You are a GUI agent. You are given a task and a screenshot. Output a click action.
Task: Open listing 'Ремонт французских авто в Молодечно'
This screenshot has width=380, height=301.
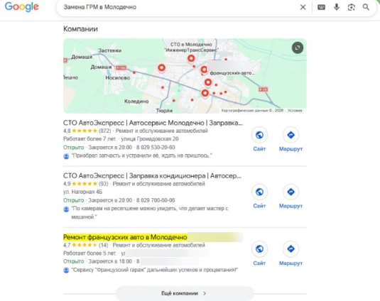[x=125, y=237]
